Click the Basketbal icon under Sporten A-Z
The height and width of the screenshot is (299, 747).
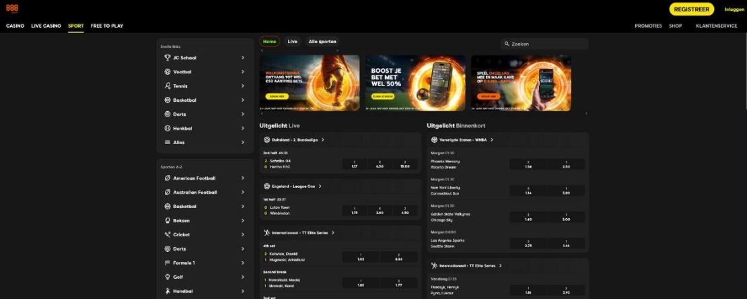click(x=167, y=207)
